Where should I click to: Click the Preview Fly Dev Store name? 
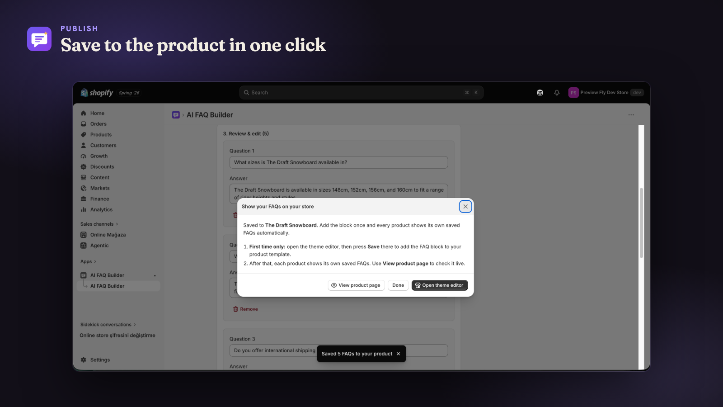coord(604,93)
